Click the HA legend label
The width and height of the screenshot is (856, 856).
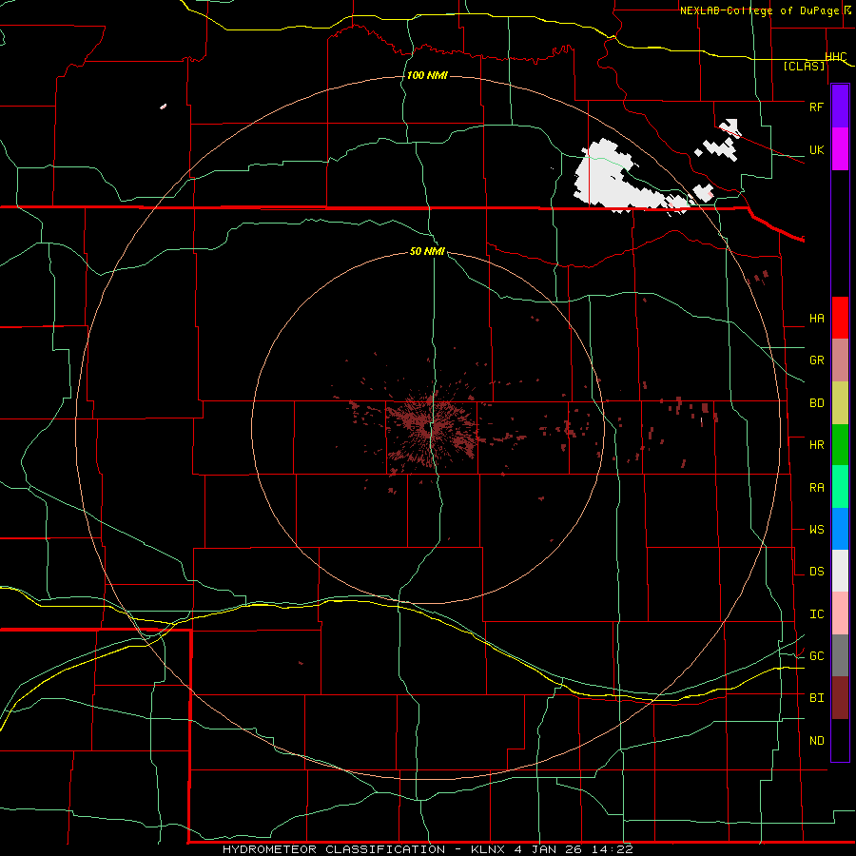click(816, 319)
